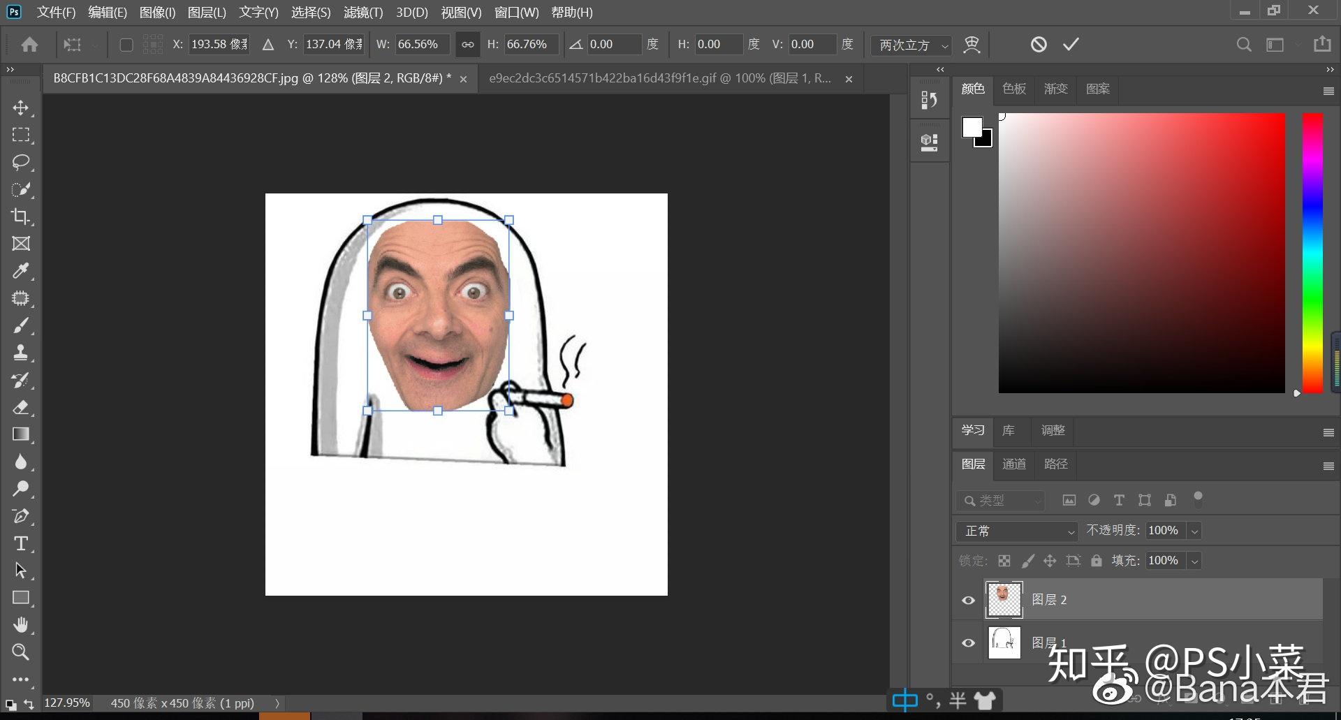This screenshot has height=720, width=1341.
Task: Select the Rectangle shape tool
Action: point(21,598)
